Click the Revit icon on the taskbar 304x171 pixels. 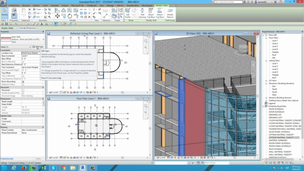click(x=83, y=168)
